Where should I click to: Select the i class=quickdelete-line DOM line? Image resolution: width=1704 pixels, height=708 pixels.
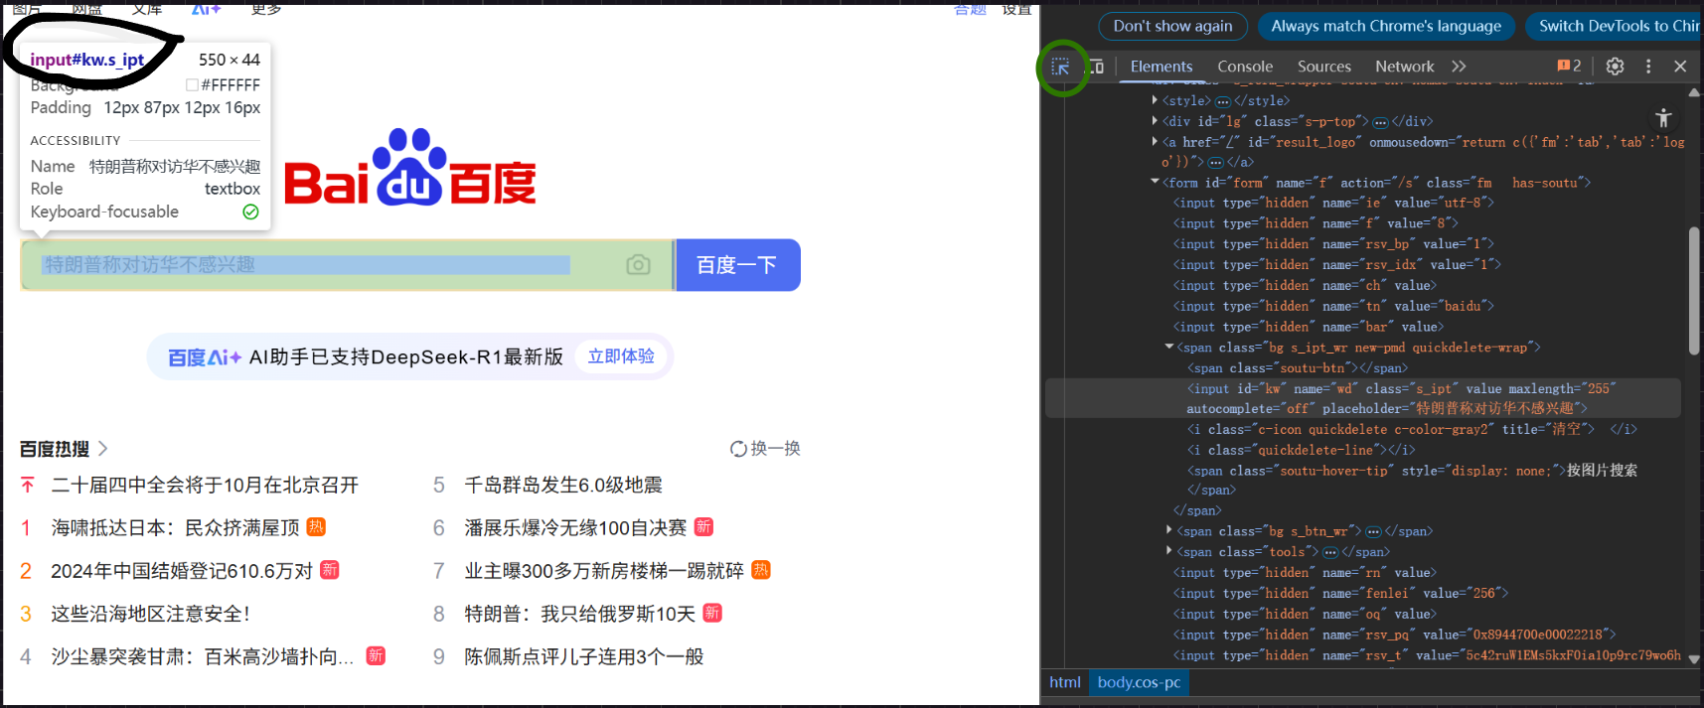(1302, 450)
